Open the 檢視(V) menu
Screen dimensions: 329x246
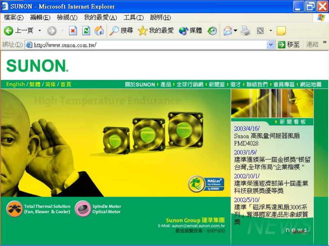pos(67,18)
